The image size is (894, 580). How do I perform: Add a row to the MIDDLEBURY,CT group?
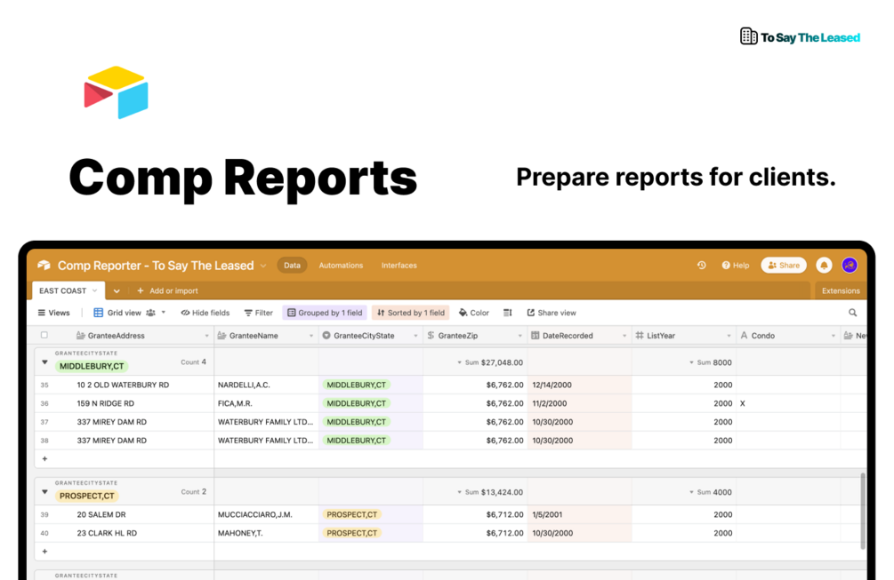coord(44,459)
